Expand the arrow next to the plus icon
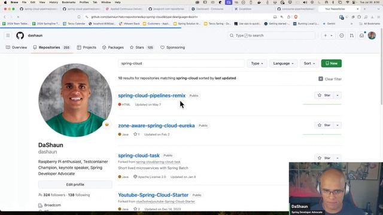The width and height of the screenshot is (383, 215). pyautogui.click(x=332, y=36)
